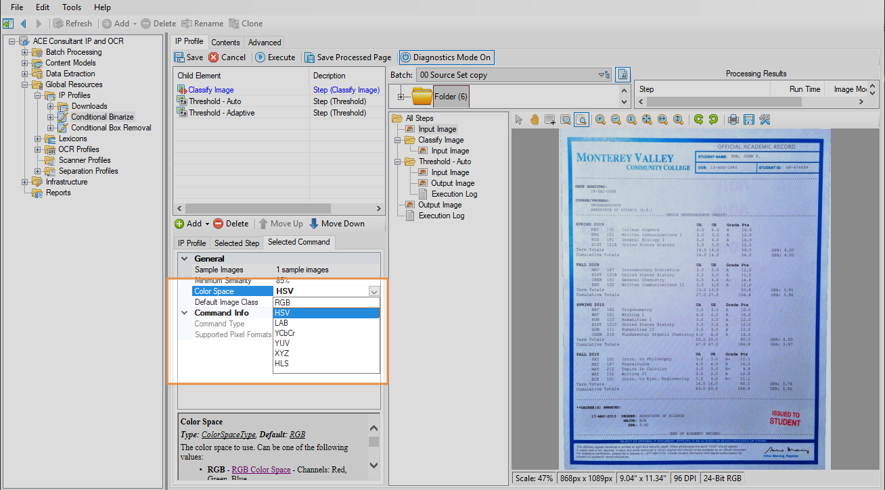Click the Execute button
Viewport: 885px width, 490px height.
(x=275, y=57)
